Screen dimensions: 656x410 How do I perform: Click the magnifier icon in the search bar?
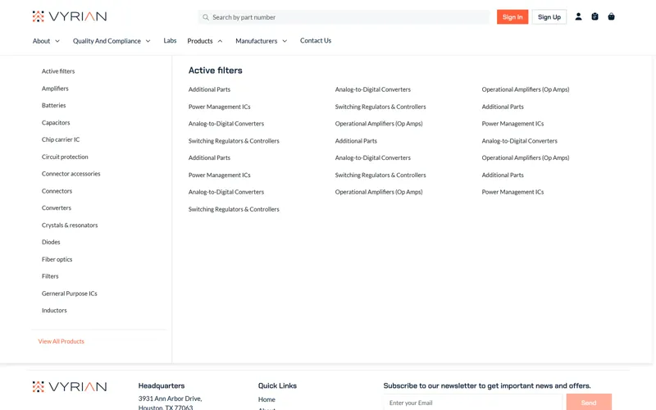click(x=206, y=17)
